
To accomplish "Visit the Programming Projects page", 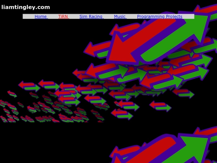I will pos(160,17).
